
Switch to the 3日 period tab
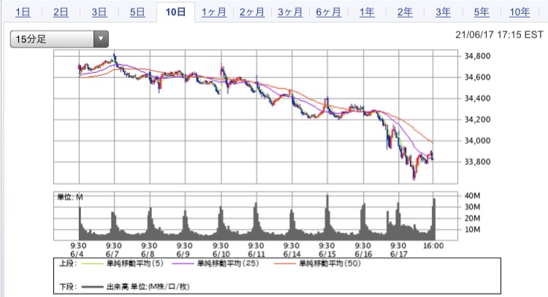(x=99, y=12)
